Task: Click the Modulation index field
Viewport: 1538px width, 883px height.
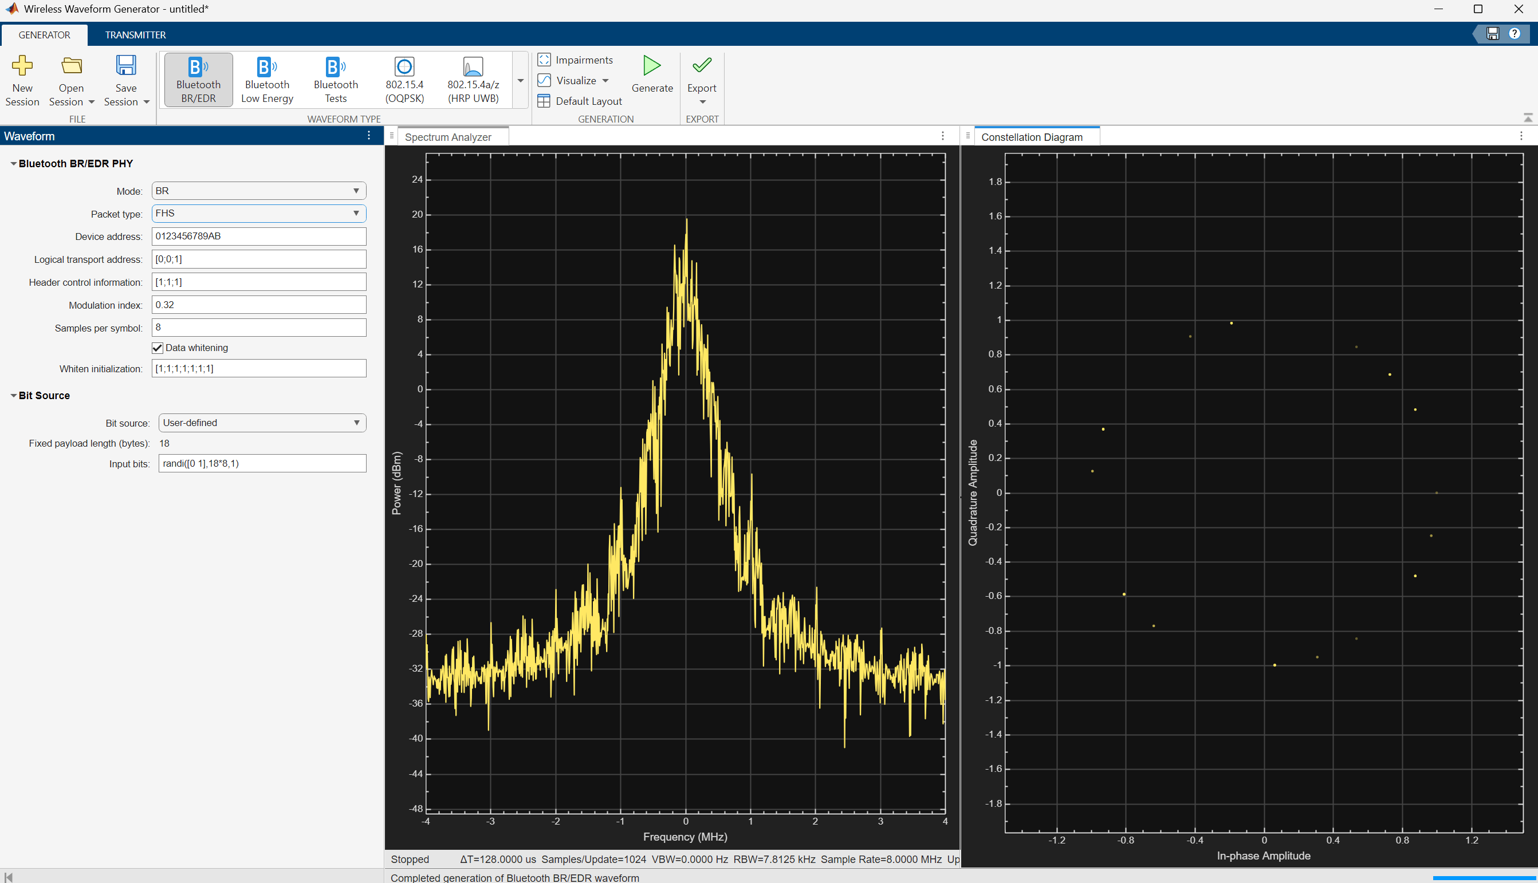Action: click(258, 305)
